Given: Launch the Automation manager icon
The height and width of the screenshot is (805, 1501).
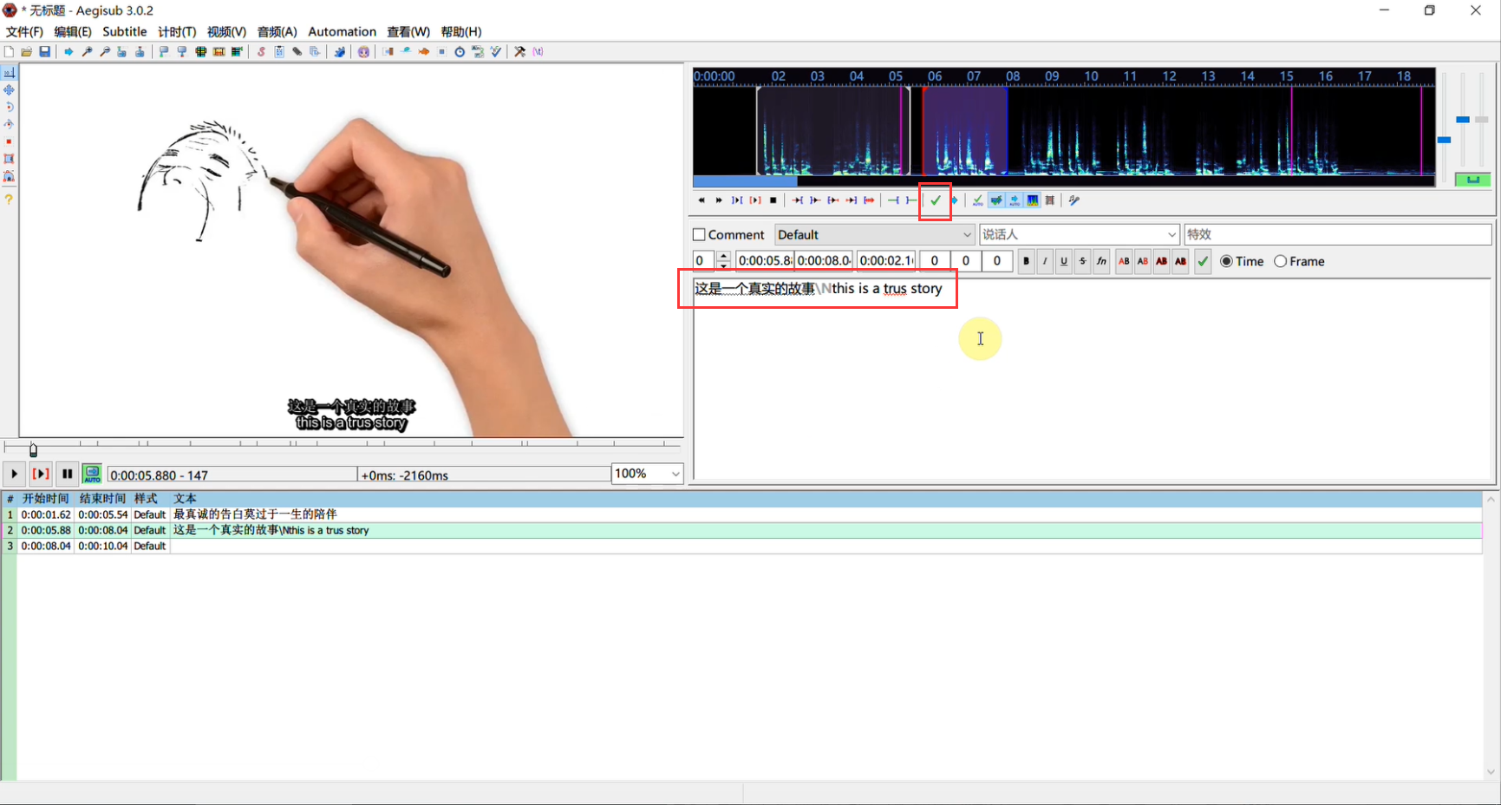Looking at the screenshot, I should coord(340,52).
